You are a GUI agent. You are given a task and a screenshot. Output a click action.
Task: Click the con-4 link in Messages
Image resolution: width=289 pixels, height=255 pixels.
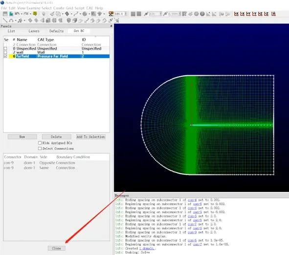click(x=192, y=200)
